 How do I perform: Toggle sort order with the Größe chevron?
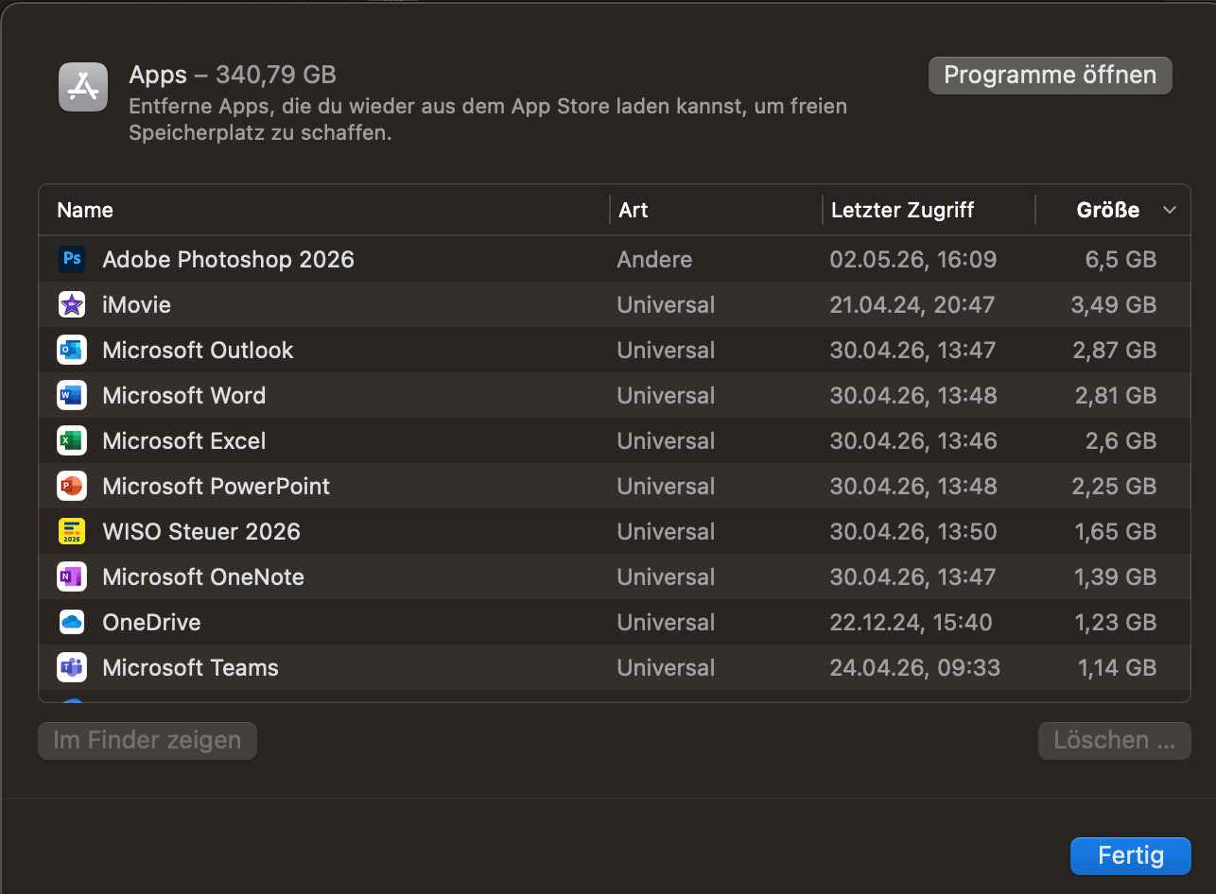point(1170,210)
